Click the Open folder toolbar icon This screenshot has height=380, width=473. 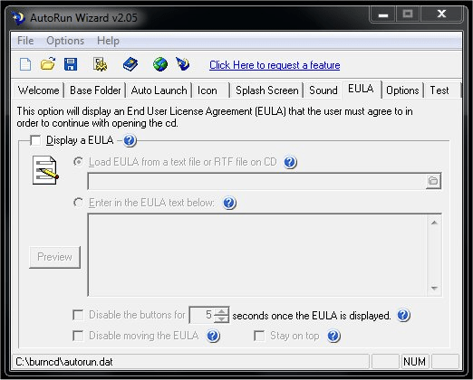[x=48, y=64]
